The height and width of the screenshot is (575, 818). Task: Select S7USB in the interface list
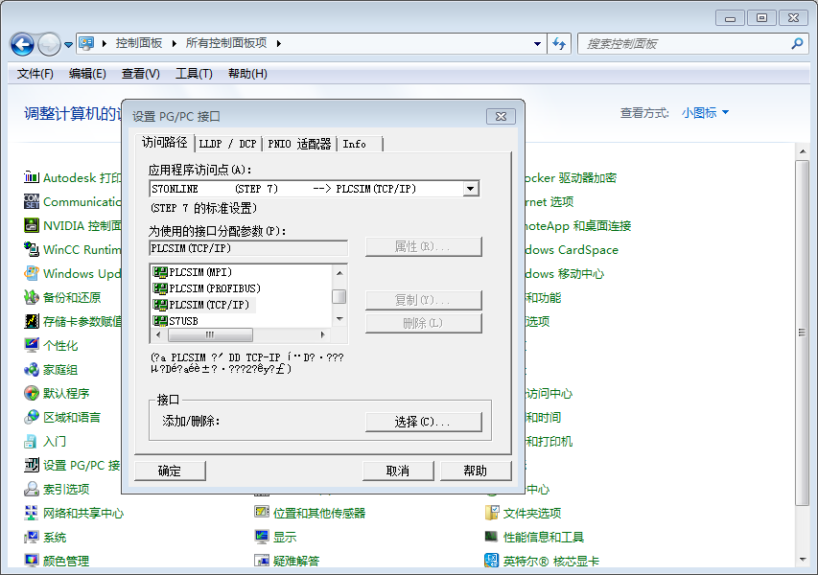tap(175, 321)
